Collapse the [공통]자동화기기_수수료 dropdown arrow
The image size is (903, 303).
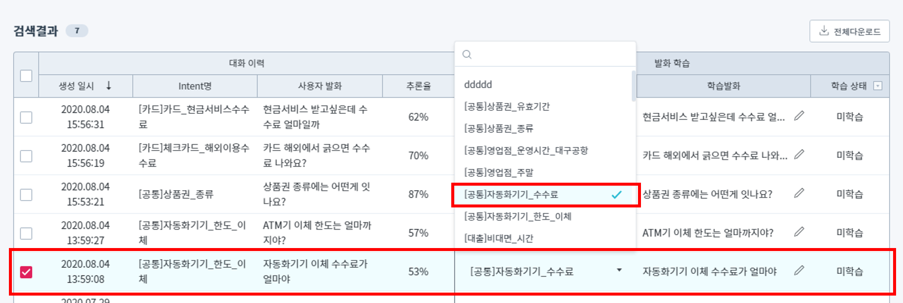(x=619, y=270)
